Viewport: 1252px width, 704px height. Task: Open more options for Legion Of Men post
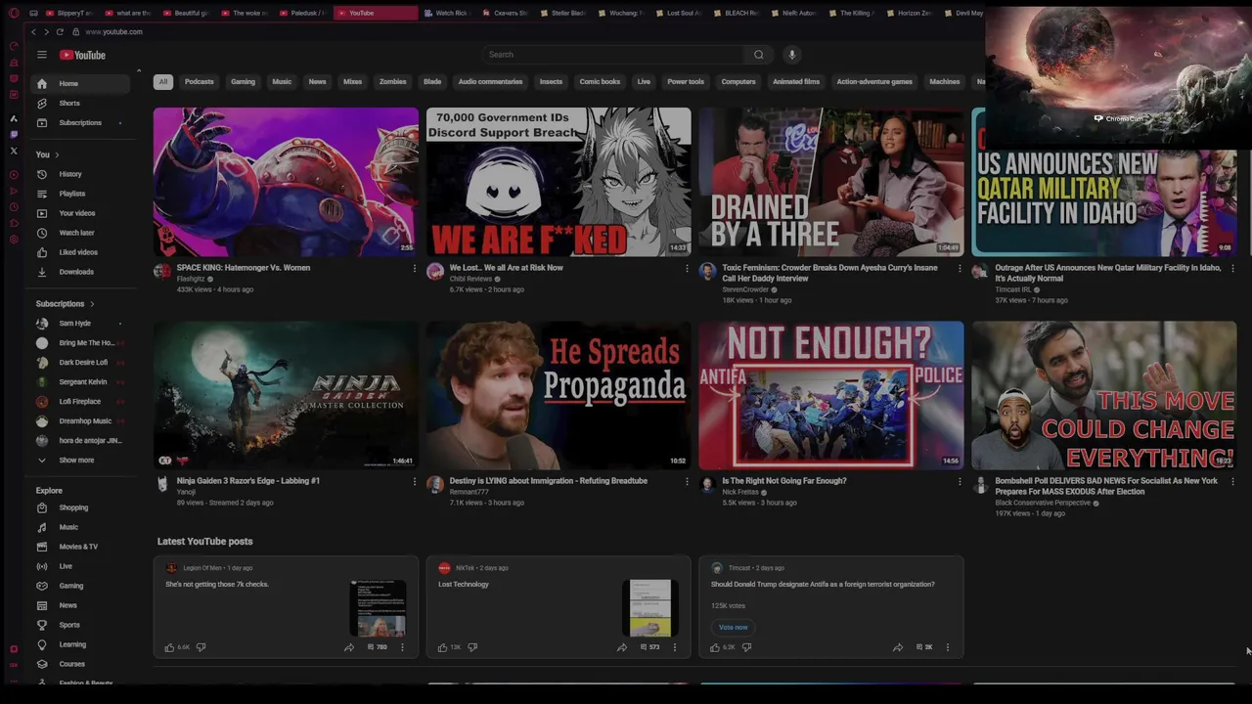(402, 647)
